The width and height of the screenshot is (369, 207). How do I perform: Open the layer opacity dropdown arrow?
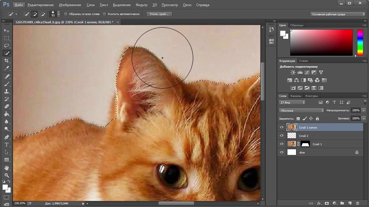pyautogui.click(x=364, y=110)
